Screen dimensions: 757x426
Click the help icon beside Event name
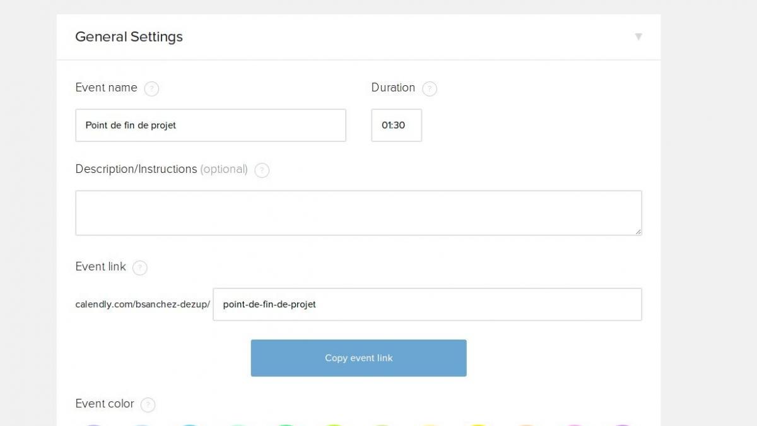(151, 89)
